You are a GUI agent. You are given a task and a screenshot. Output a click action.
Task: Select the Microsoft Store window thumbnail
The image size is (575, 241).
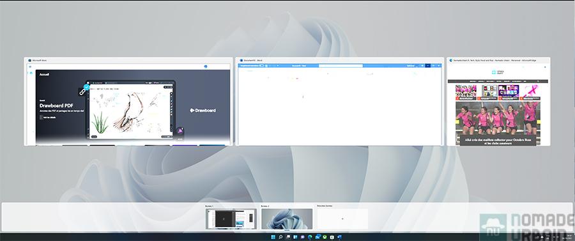click(x=128, y=101)
